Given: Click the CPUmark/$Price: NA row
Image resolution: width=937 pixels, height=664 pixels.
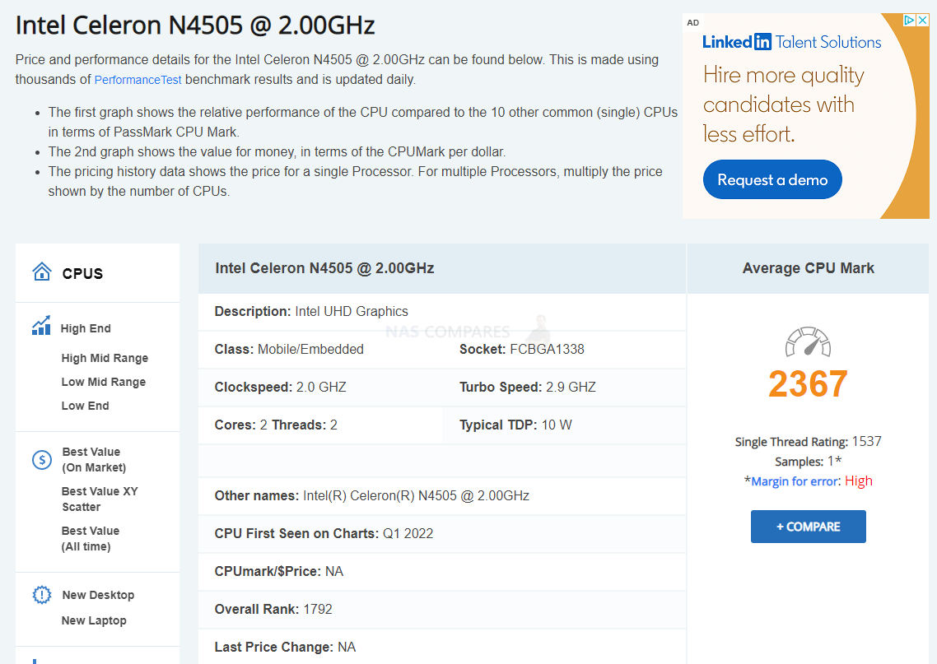Looking at the screenshot, I should point(441,572).
